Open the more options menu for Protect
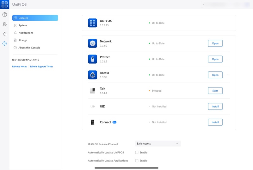The image size is (253, 170). point(228,59)
